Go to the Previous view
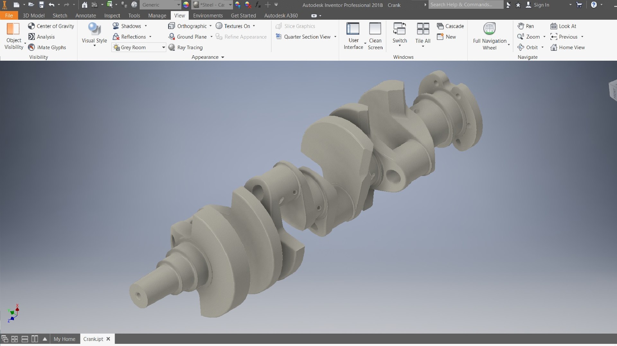Screen dimensions: 617x346 564,37
